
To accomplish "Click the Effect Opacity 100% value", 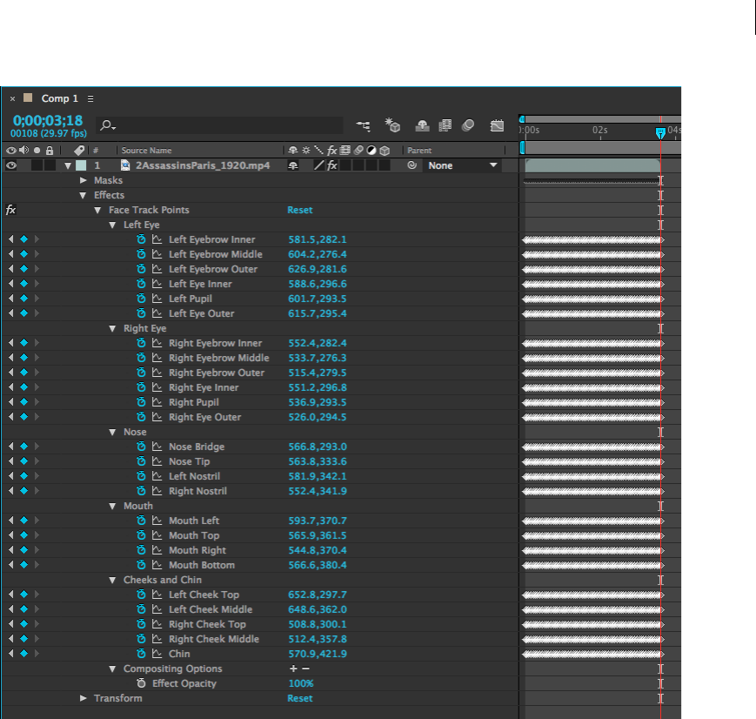I will coord(301,683).
